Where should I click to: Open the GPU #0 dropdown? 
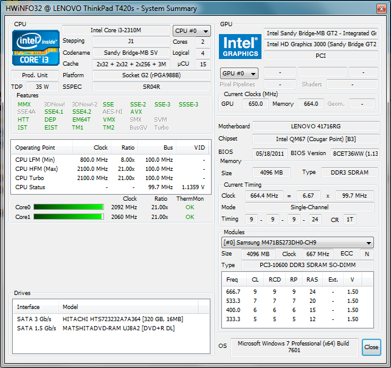tap(239, 74)
